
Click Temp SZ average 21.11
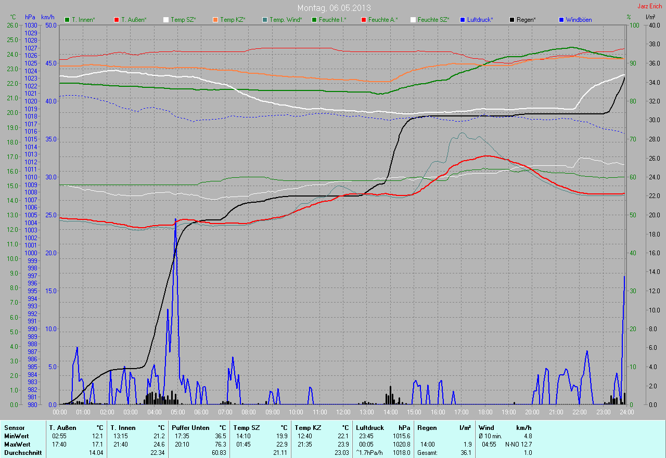(x=280, y=453)
